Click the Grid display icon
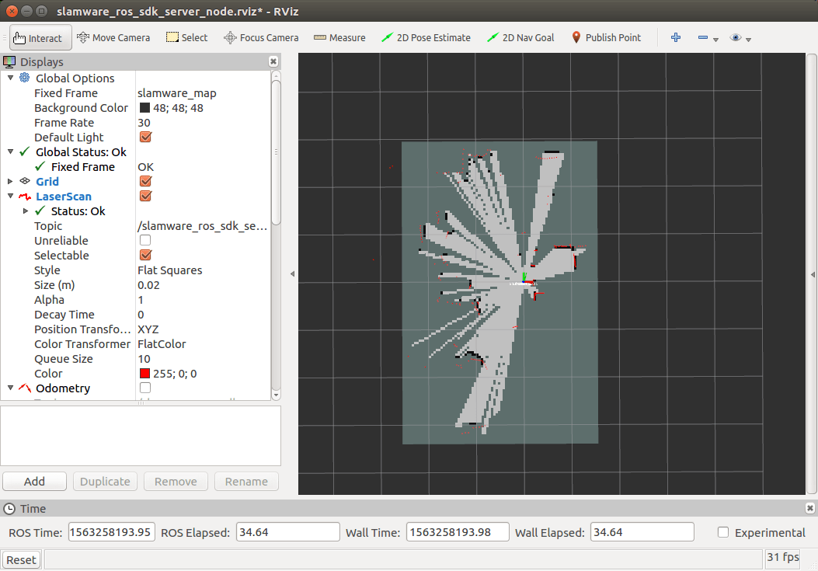 pos(25,181)
